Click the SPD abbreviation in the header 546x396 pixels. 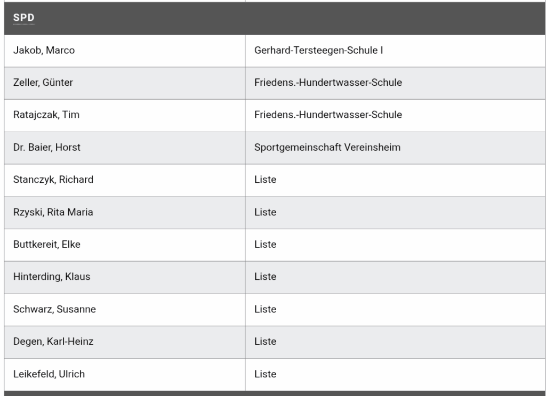point(23,18)
